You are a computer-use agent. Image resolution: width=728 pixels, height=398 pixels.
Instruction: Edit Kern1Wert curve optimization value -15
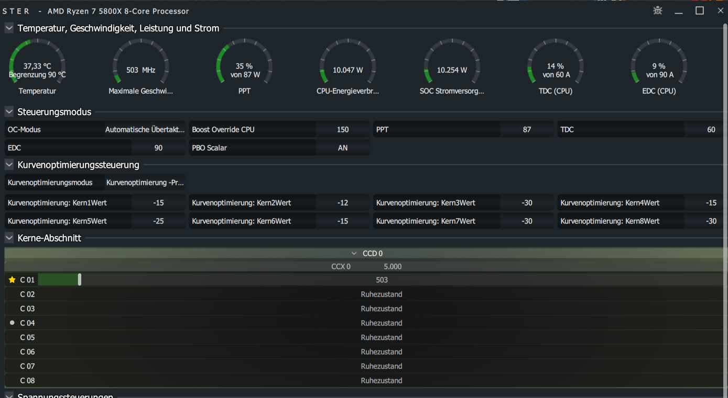(x=158, y=202)
